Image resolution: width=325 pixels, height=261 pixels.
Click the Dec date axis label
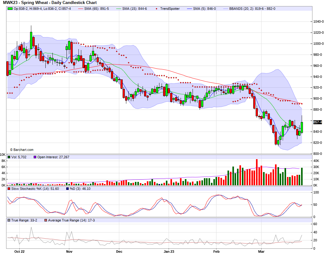point(119,251)
